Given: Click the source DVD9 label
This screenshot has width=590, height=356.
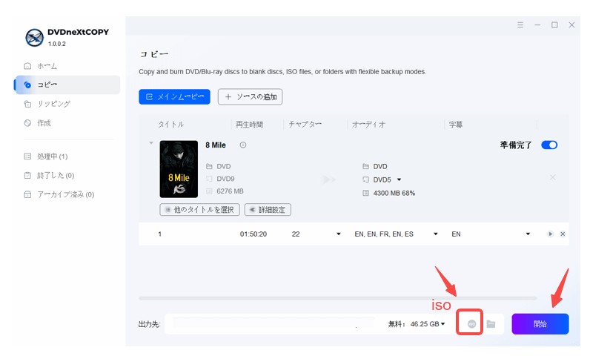Looking at the screenshot, I should [225, 179].
